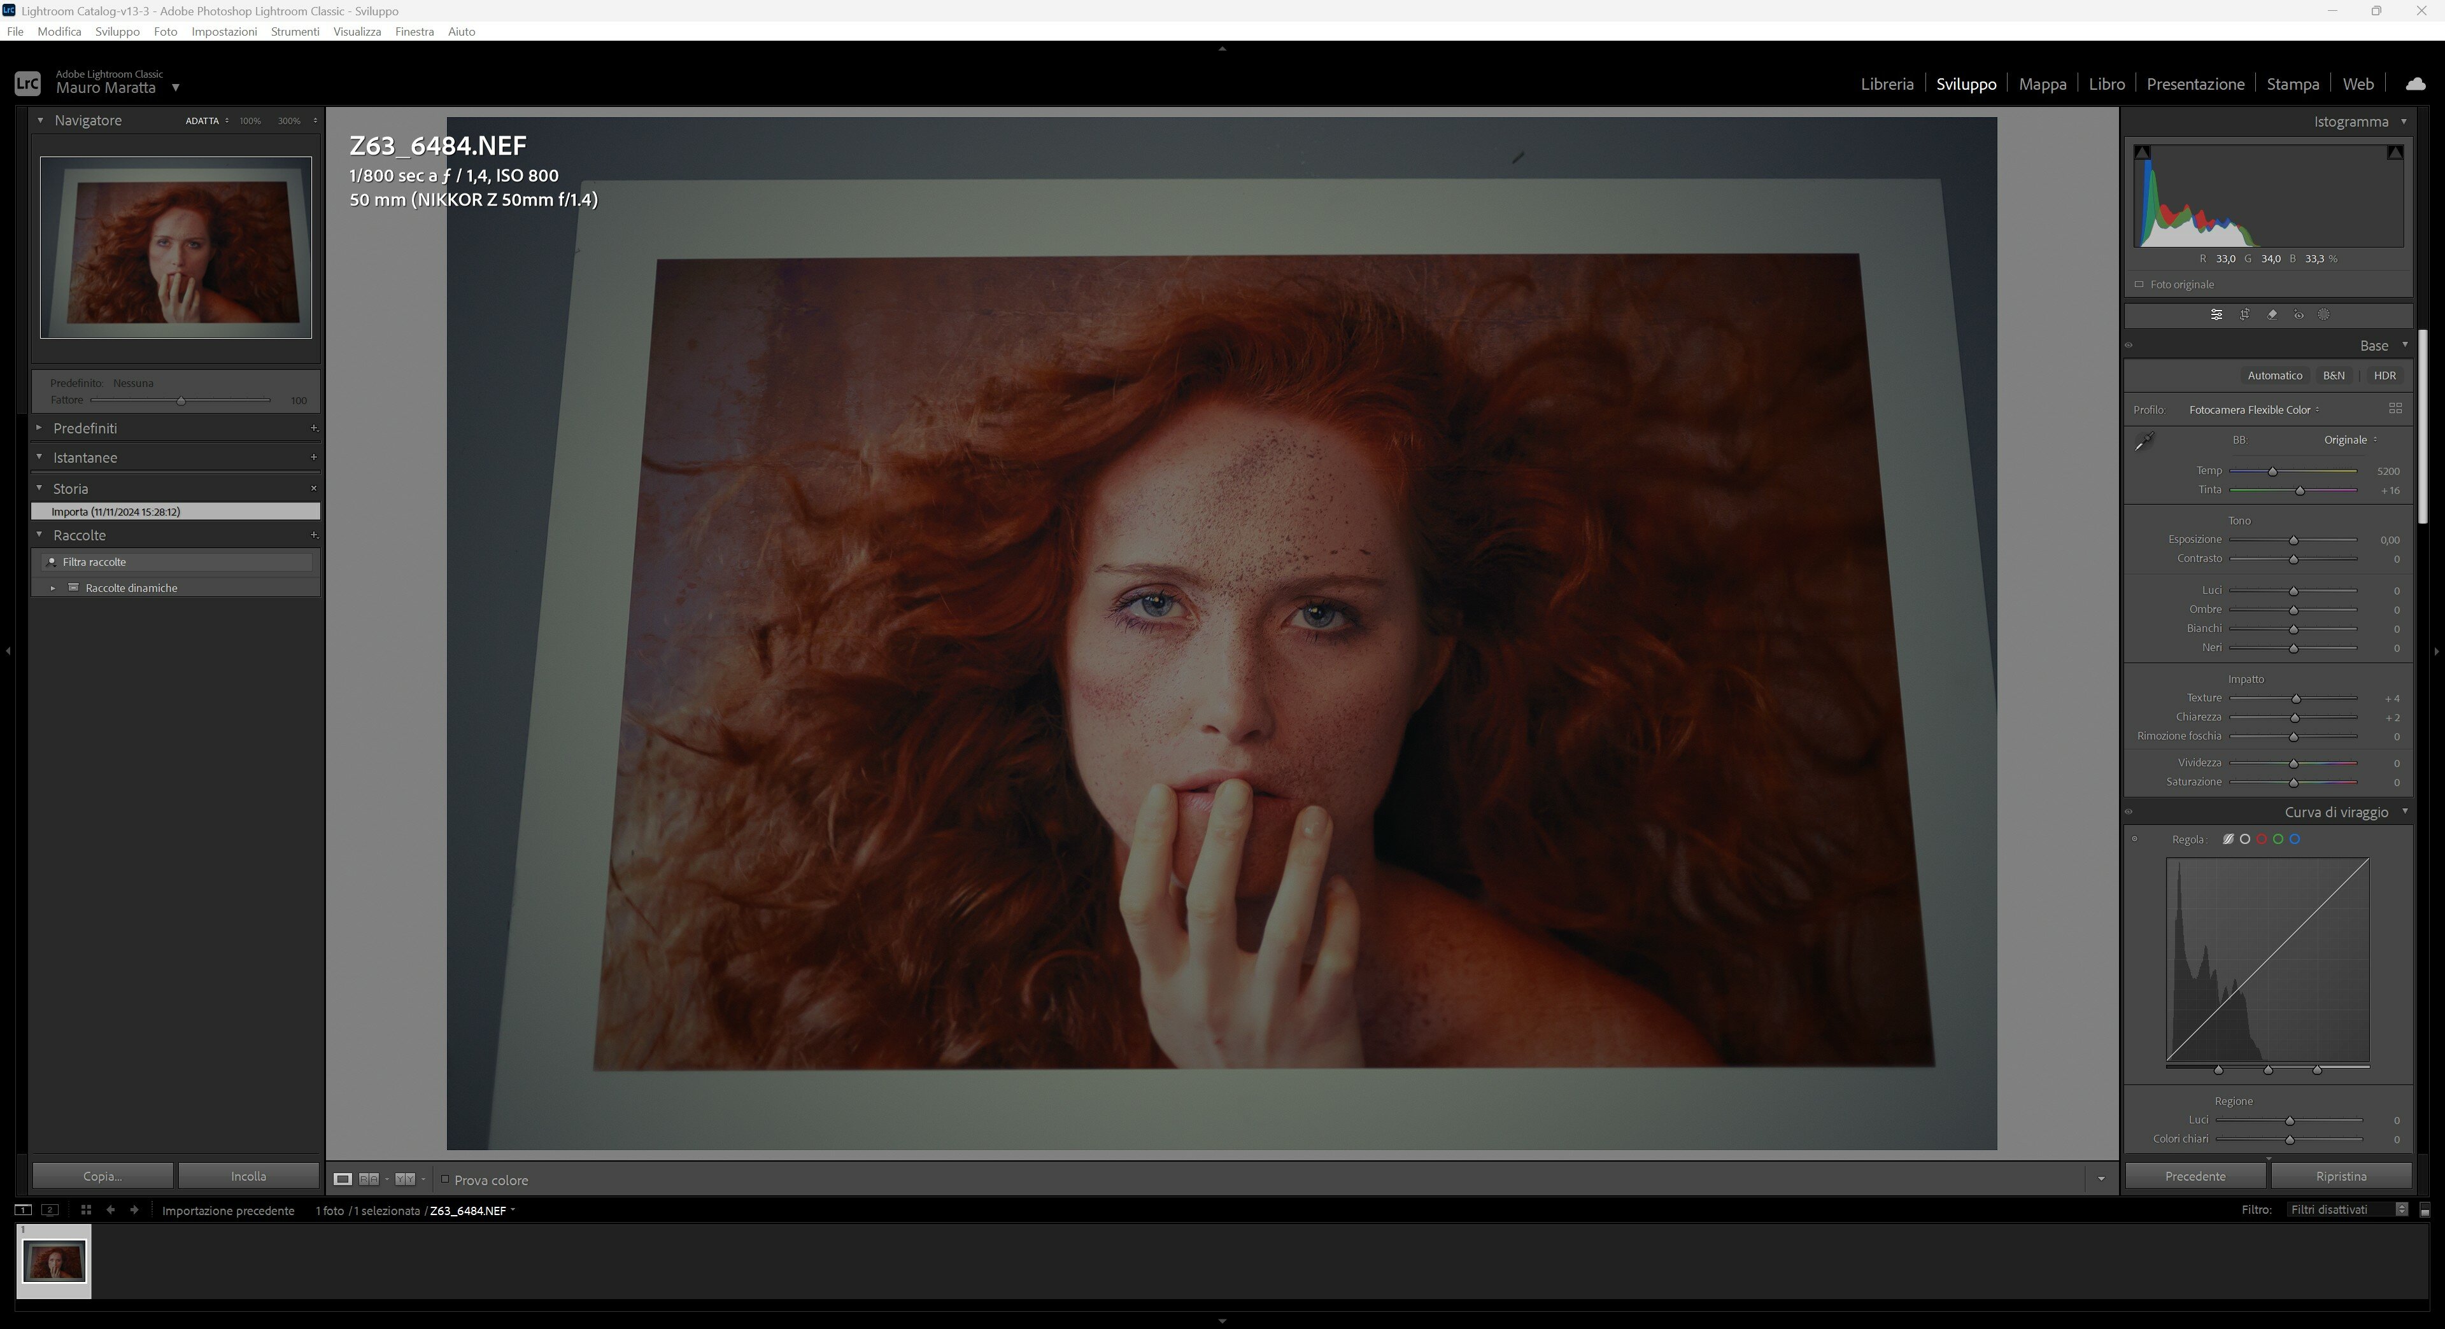Image resolution: width=2445 pixels, height=1329 pixels.
Task: Expand Raccolte dinamiche tree item
Action: coord(53,588)
